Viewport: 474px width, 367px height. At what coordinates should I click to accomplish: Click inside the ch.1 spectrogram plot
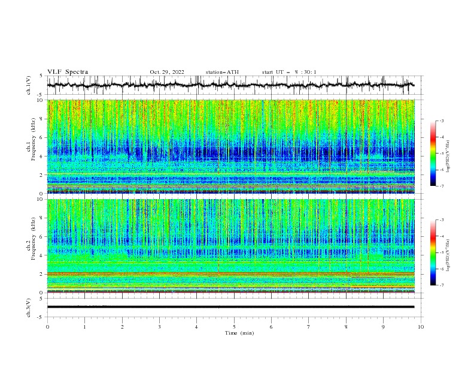[230, 146]
